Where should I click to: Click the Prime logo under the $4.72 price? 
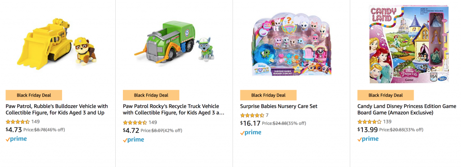pos(133,140)
